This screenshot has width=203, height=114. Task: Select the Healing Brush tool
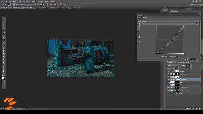3,37
